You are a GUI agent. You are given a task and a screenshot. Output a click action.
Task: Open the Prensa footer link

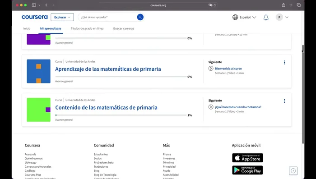click(167, 154)
